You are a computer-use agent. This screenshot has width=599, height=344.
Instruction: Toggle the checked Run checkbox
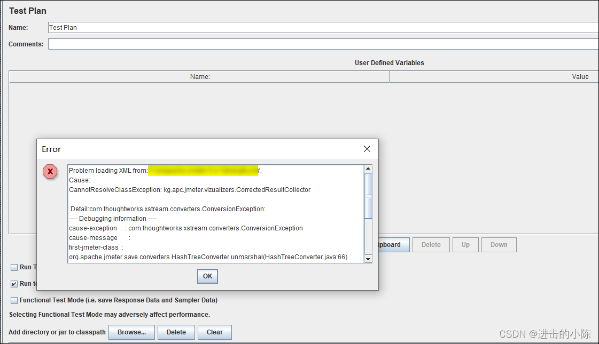tap(14, 284)
